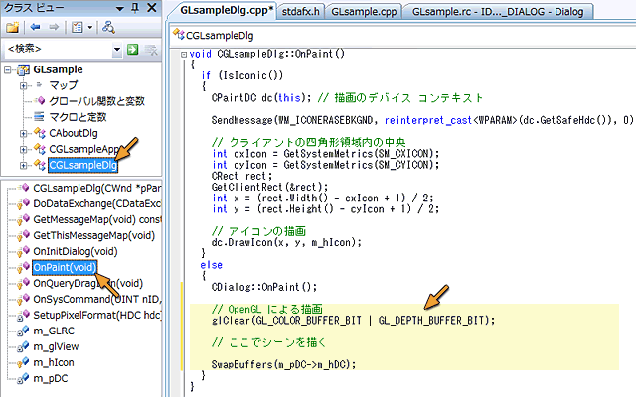Open the dropdown arrow beside Class View settings
The width and height of the screenshot is (636, 397).
point(90,28)
